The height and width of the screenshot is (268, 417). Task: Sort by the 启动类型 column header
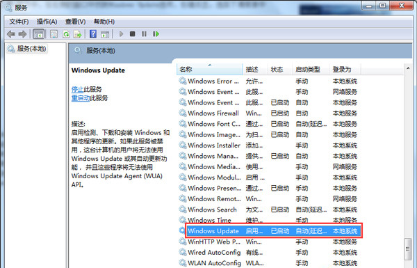tap(311, 70)
